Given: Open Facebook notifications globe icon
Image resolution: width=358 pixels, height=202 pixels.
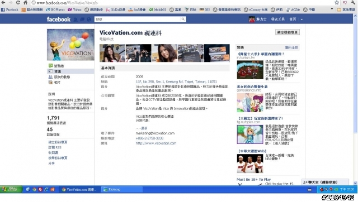Looking at the screenshot, I should pyautogui.click(x=89, y=20).
